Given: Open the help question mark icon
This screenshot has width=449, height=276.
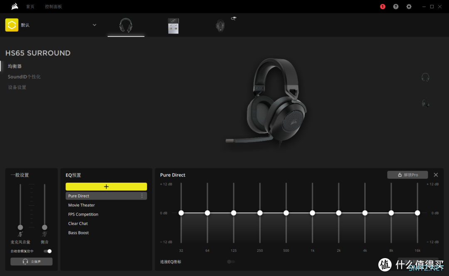Looking at the screenshot, I should click(x=396, y=7).
